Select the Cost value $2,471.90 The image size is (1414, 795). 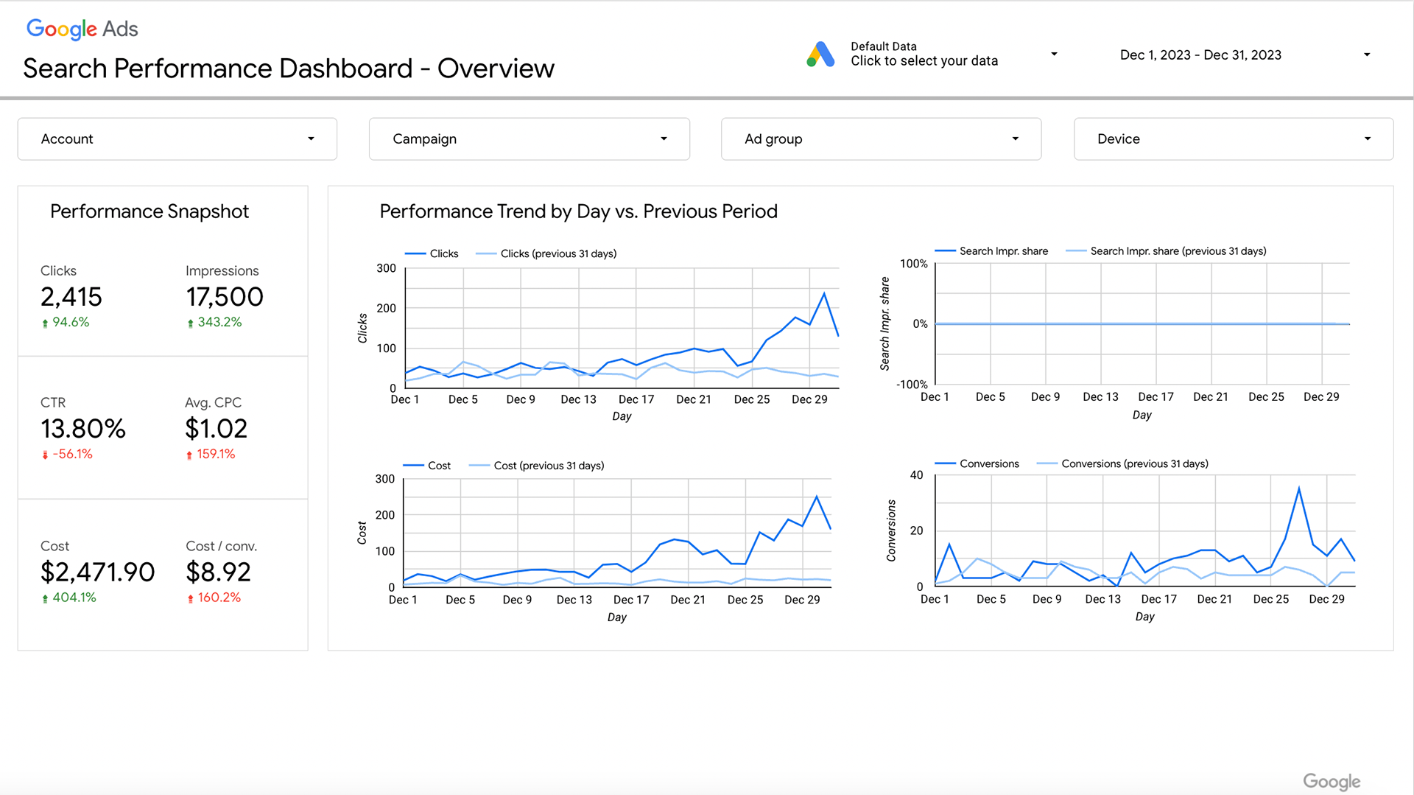pos(98,572)
